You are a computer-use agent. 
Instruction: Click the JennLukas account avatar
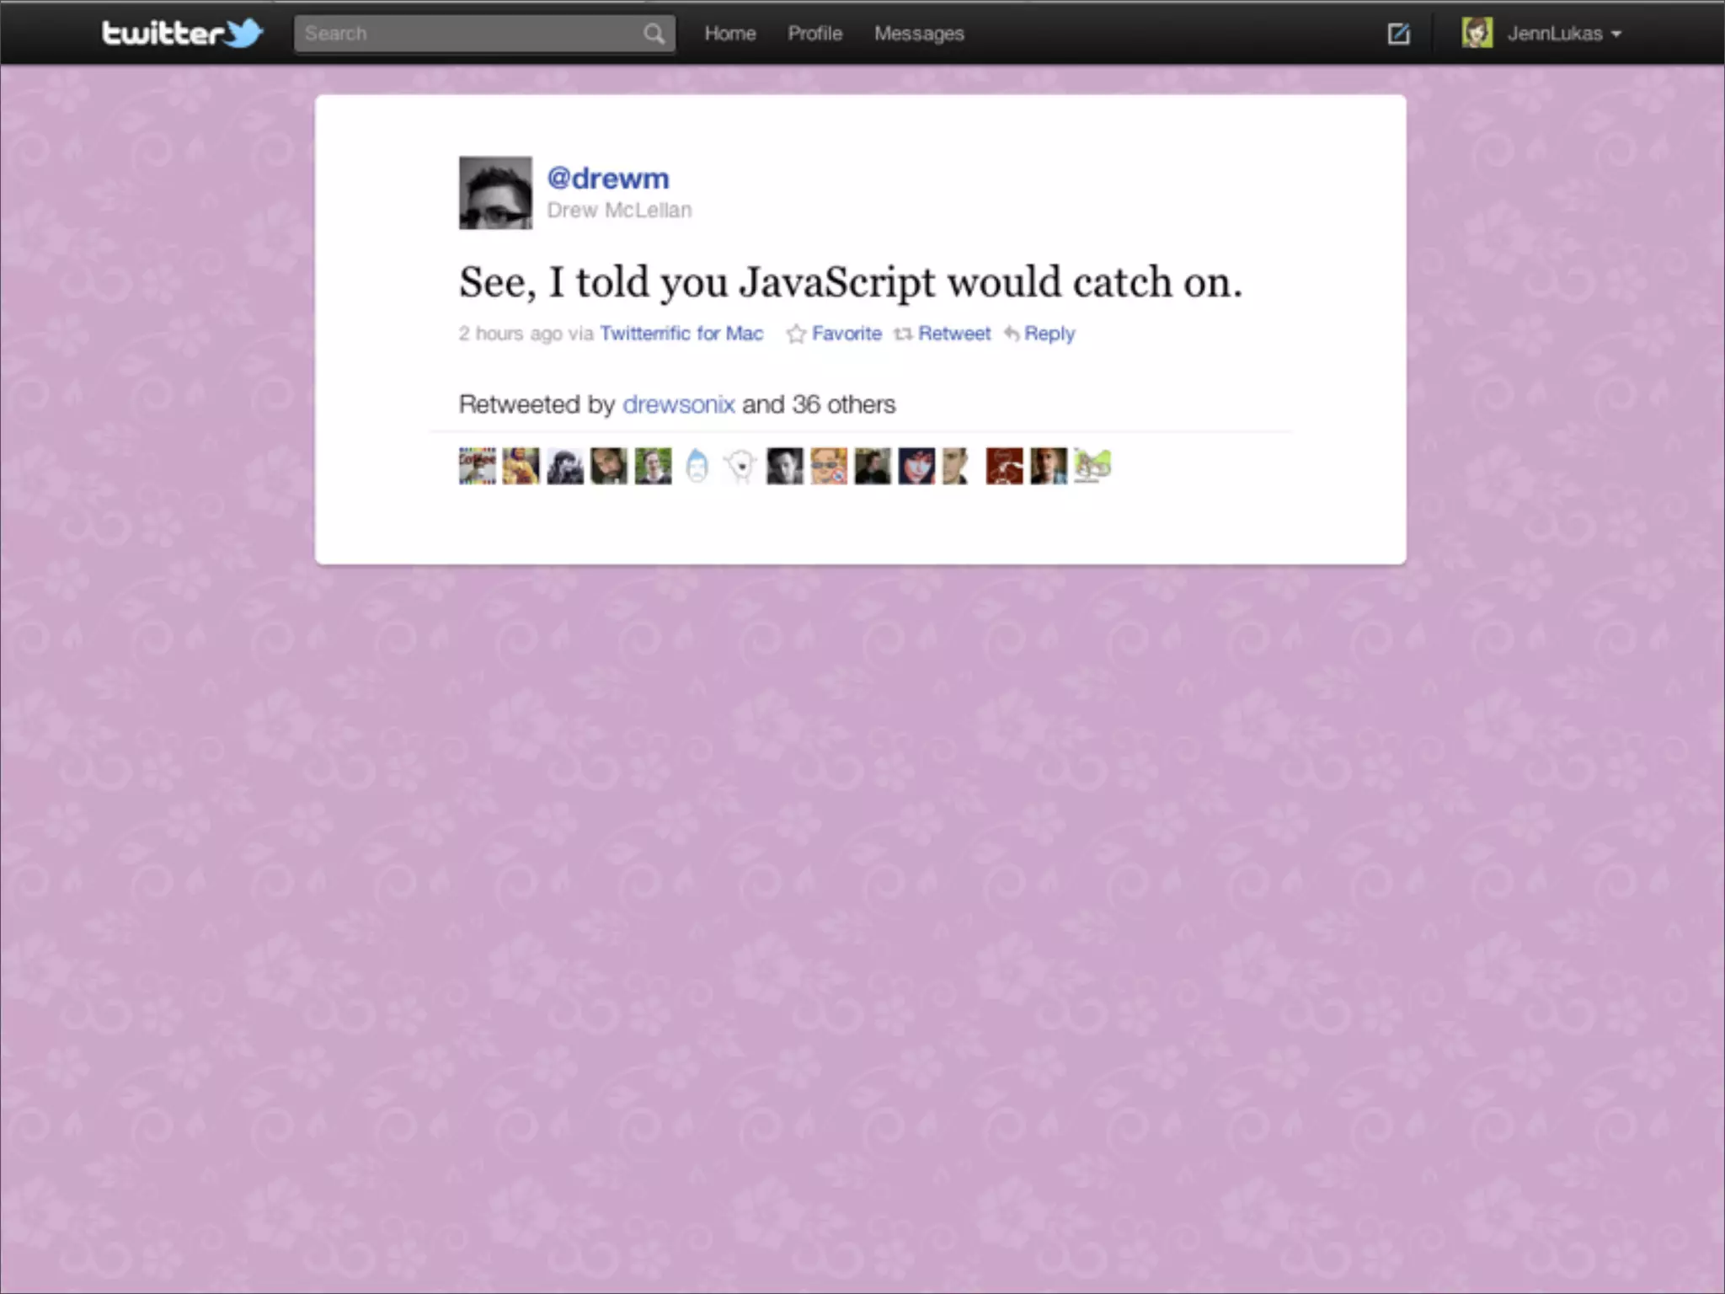1477,34
